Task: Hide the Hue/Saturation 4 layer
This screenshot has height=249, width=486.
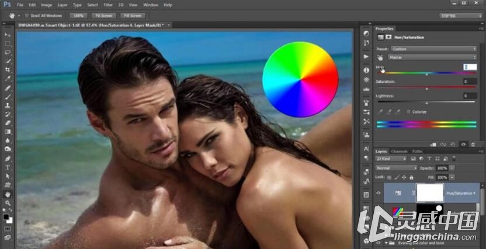Action: point(378,193)
